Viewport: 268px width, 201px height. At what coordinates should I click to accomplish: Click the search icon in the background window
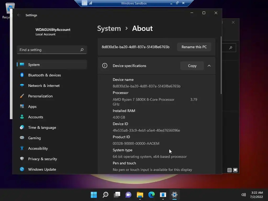(231, 48)
